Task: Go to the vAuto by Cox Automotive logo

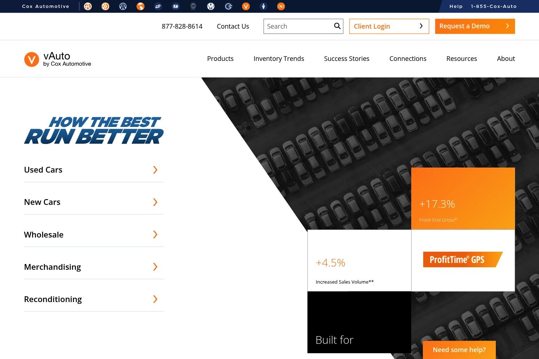Action: click(58, 59)
